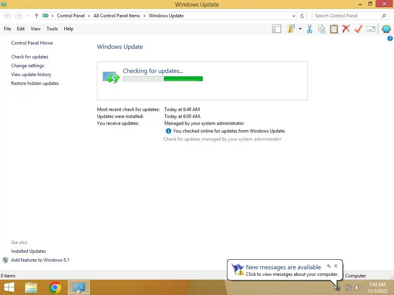Launch Google Chrome from the taskbar
The height and width of the screenshot is (295, 394).
point(55,287)
